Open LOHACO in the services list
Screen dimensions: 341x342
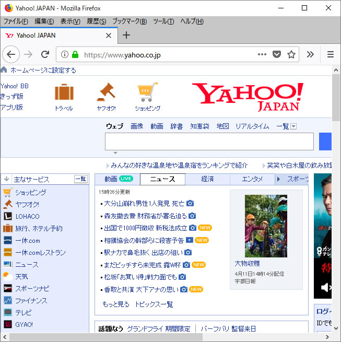(28, 216)
